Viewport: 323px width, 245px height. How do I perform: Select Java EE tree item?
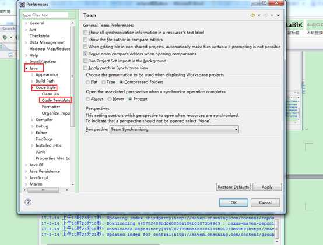click(x=37, y=165)
